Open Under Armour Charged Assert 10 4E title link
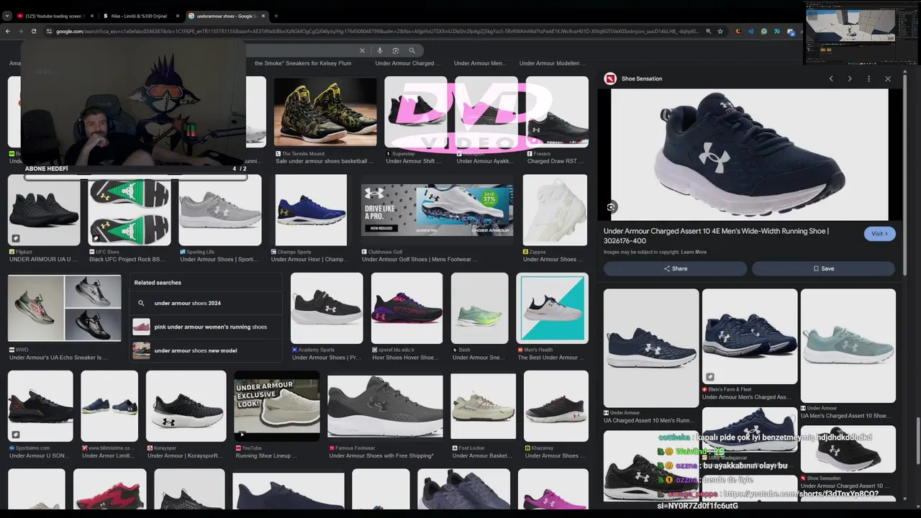921x518 pixels. click(x=716, y=236)
